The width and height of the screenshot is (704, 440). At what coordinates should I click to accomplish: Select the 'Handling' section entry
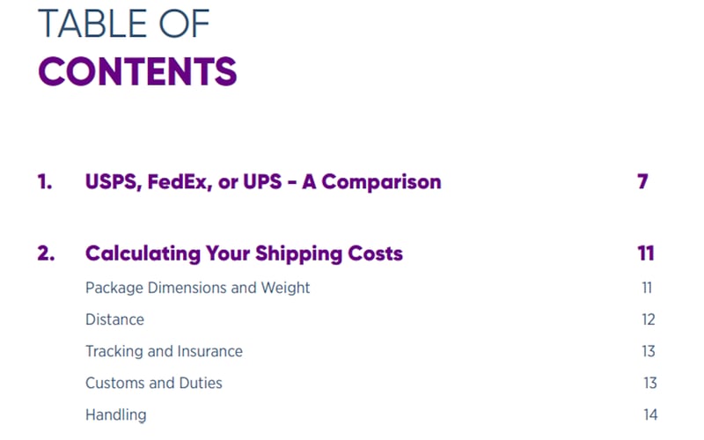115,414
